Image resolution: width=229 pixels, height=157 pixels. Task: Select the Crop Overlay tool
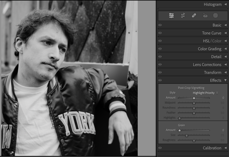click(183, 16)
